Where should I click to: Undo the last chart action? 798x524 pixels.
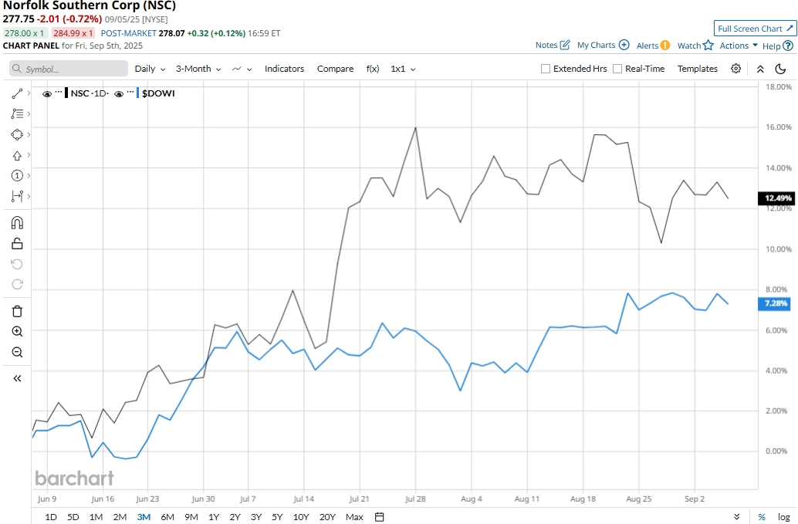coord(17,264)
